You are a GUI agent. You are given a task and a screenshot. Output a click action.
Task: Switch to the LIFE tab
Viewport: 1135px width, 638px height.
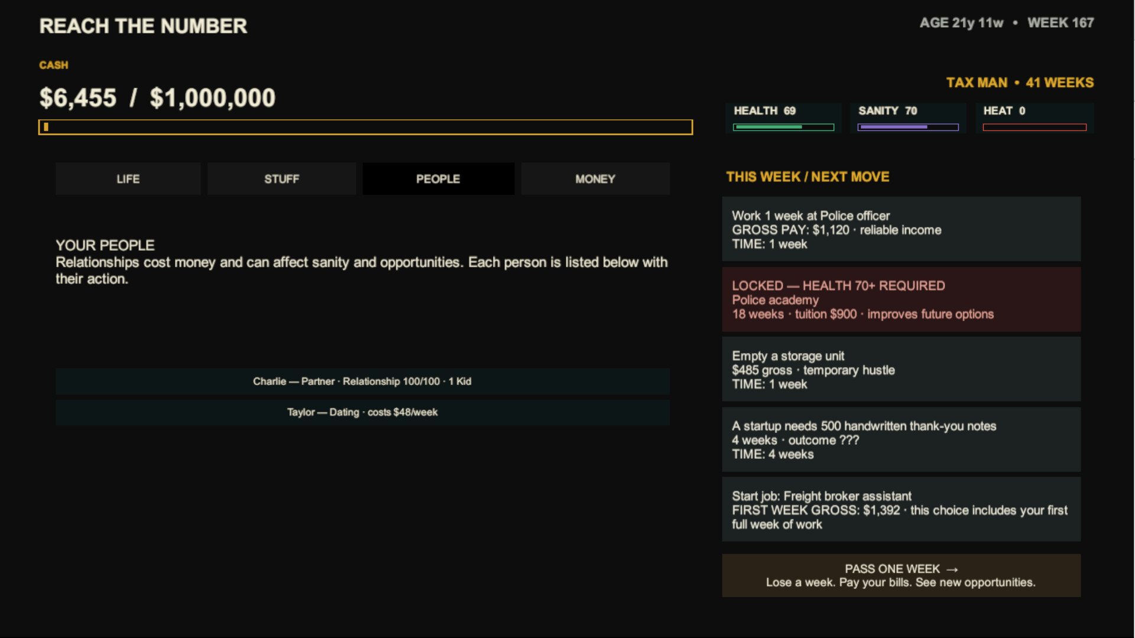tap(128, 179)
